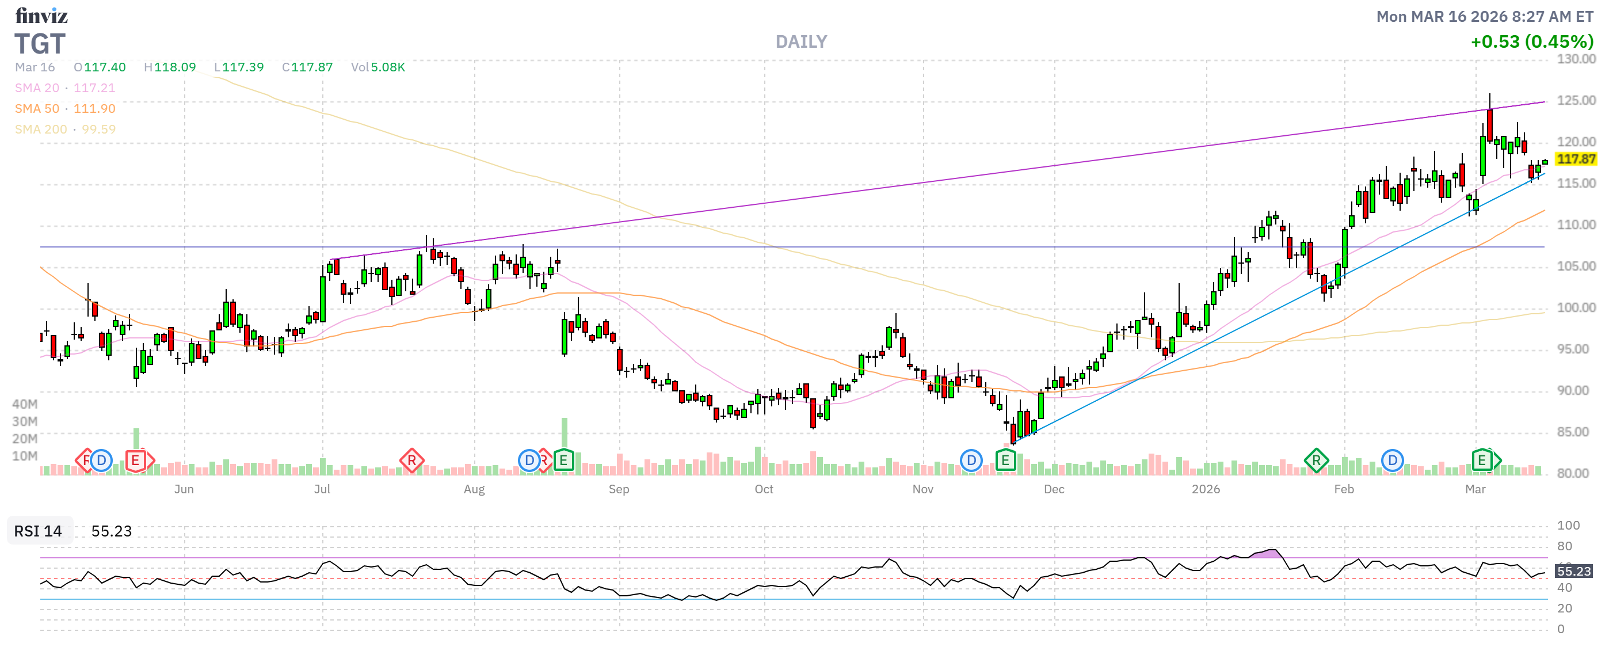Select the blue D marker in February
This screenshot has height=647, width=1609.
coord(1392,461)
